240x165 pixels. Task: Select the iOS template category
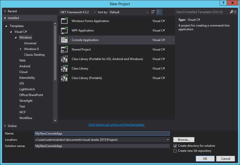21,83
